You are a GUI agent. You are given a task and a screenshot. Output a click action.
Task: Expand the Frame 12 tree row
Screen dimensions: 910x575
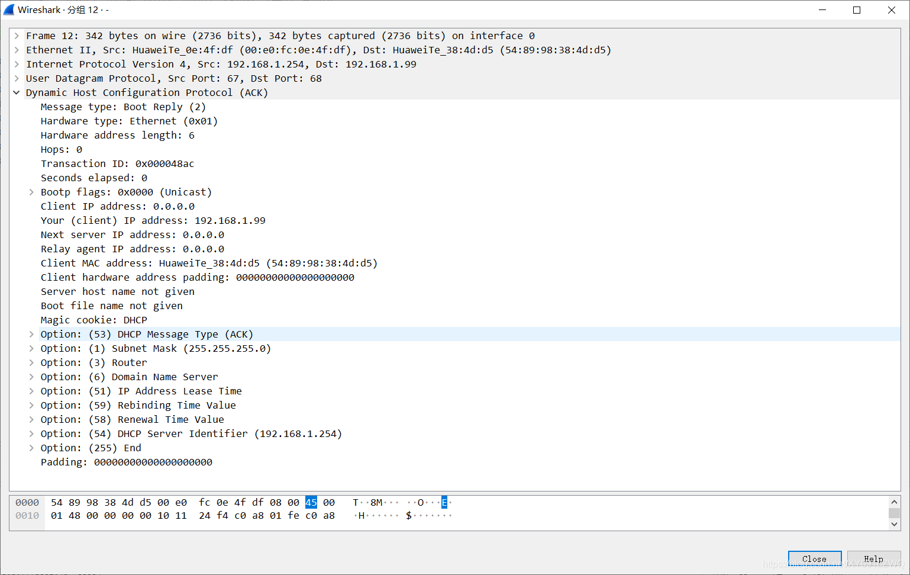pos(17,36)
